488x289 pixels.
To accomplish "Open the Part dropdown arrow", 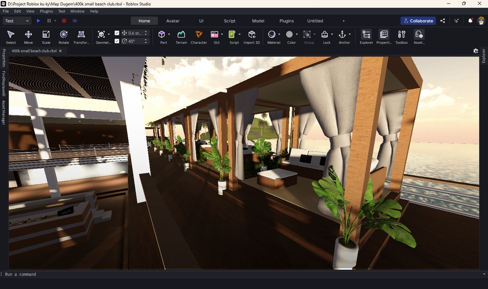I will [x=169, y=35].
